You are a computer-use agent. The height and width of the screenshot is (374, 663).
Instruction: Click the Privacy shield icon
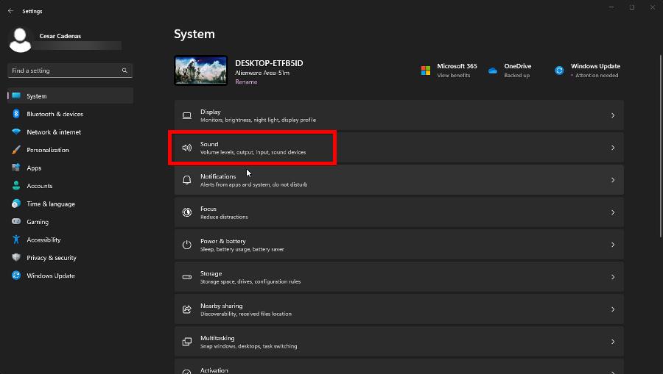coord(16,257)
